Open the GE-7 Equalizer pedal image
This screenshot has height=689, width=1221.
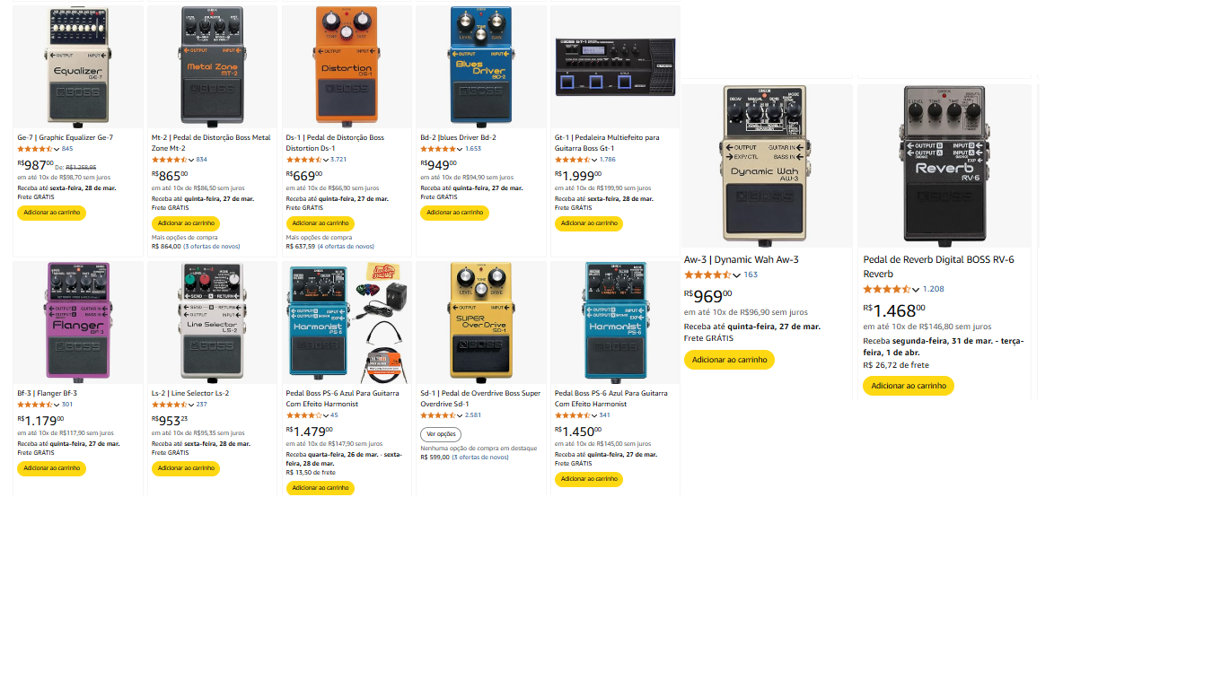click(x=77, y=65)
